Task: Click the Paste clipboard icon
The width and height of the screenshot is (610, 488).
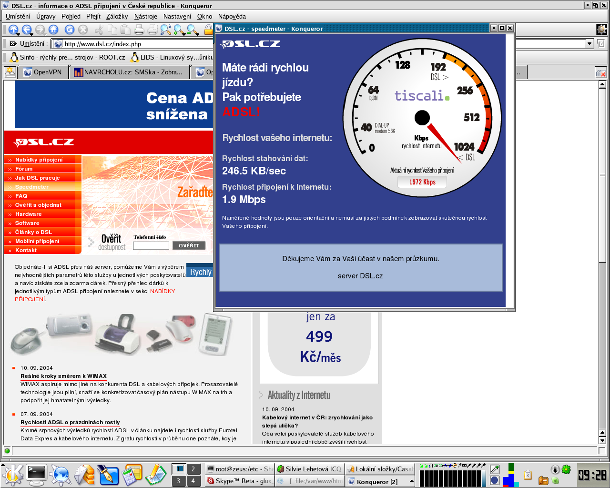Action: pyautogui.click(x=125, y=30)
